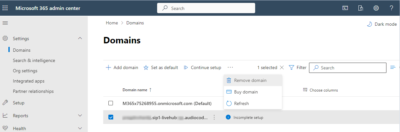
Task: Click the Setup wrench icon in sidebar
Action: click(5, 103)
